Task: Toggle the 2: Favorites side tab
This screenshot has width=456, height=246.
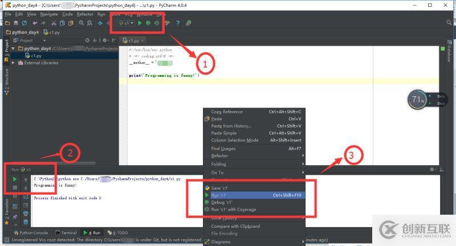Action: click(x=6, y=212)
